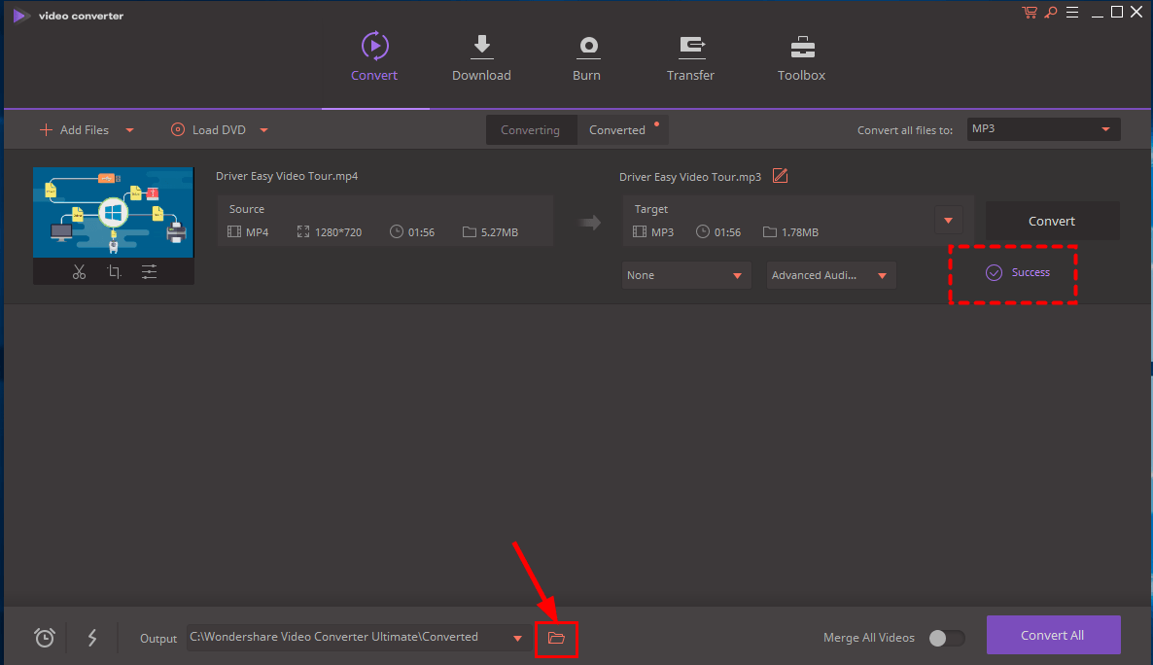1153x665 pixels.
Task: Click the Convert button for the file
Action: [1052, 221]
